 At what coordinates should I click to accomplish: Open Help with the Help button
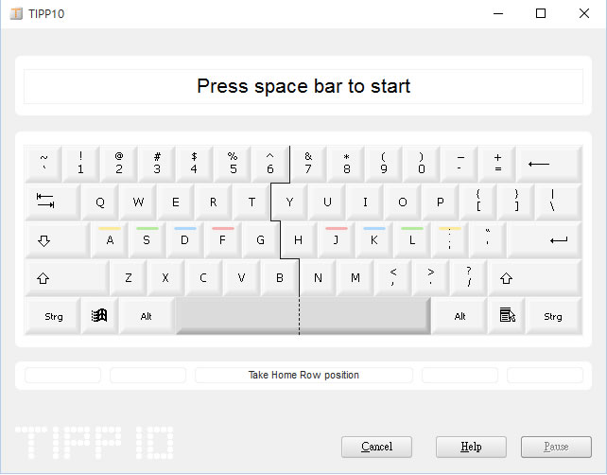471,447
